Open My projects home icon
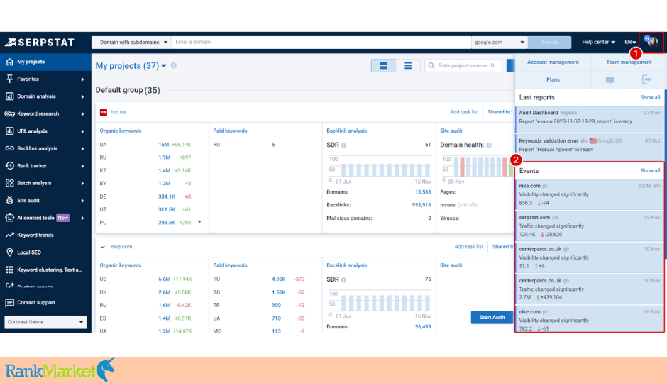 (9, 62)
